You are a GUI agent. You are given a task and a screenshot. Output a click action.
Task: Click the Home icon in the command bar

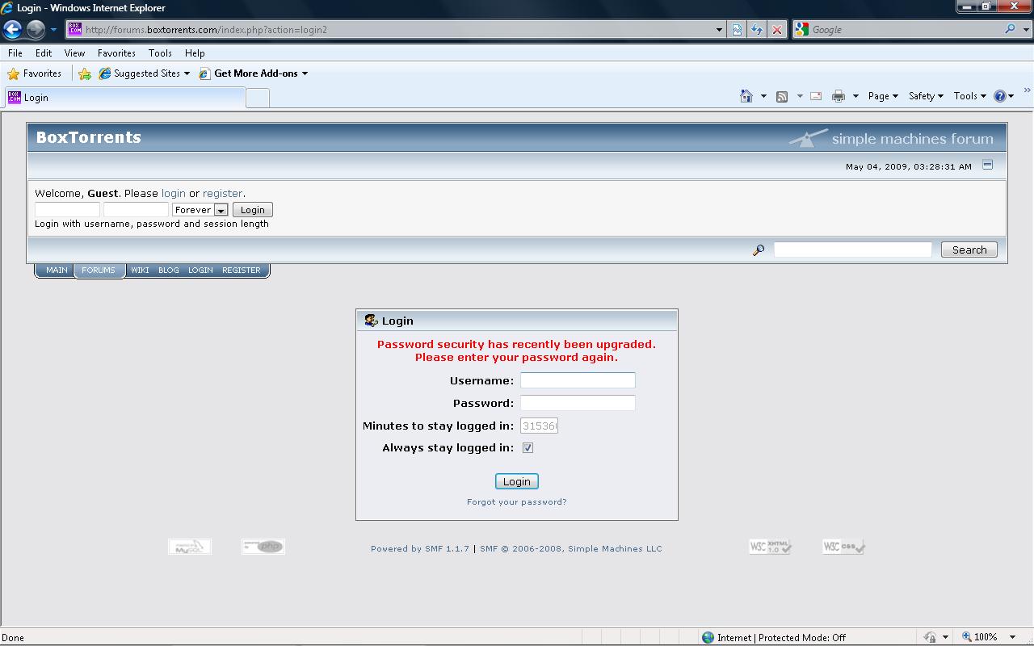(746, 96)
